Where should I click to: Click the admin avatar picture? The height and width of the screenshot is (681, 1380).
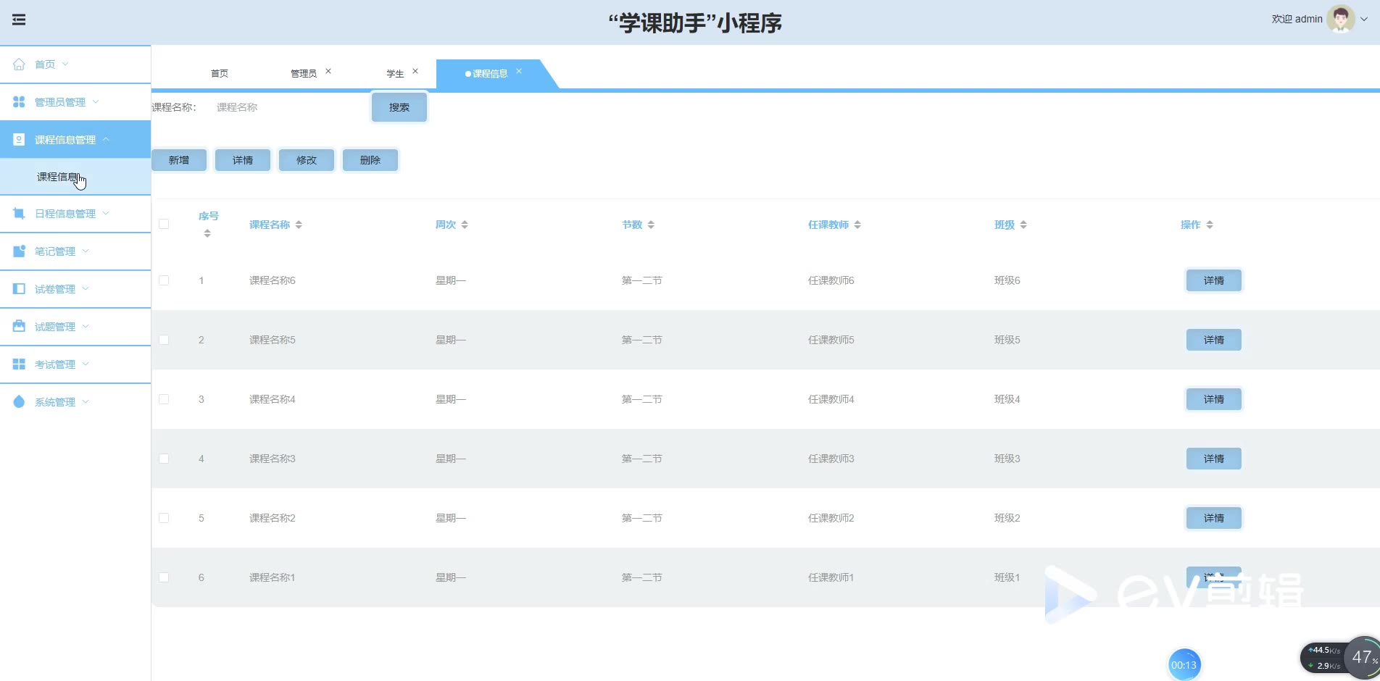click(x=1340, y=19)
